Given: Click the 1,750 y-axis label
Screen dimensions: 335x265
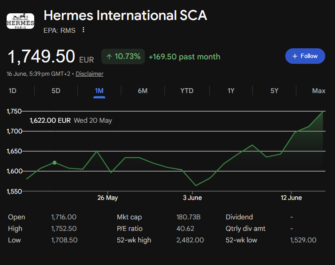Looking at the screenshot, I should pos(14,111).
